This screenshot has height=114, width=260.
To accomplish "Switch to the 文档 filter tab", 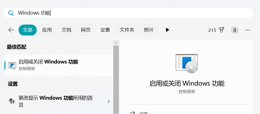I will click(66, 30).
